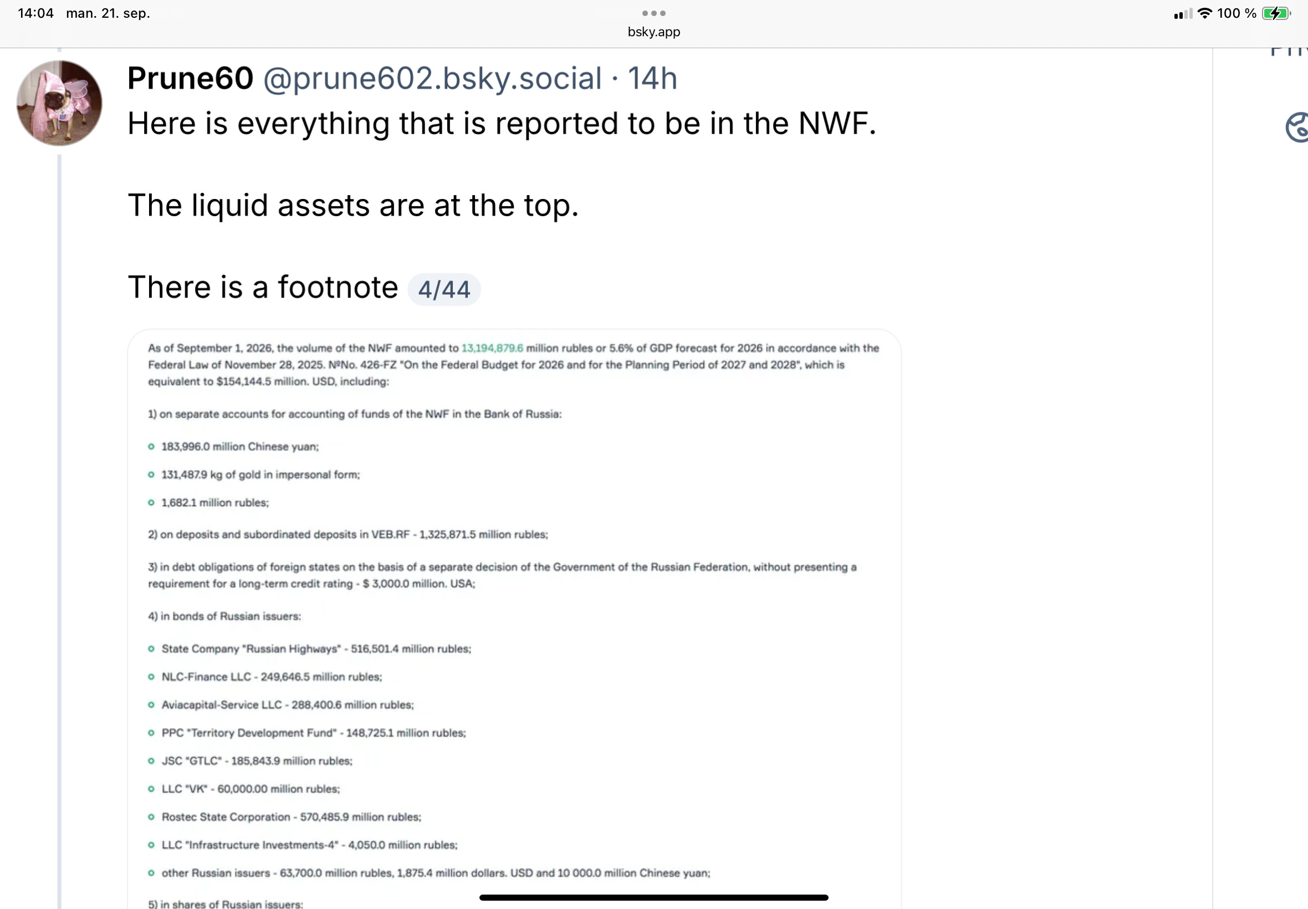The height and width of the screenshot is (909, 1308).
Task: Click the green 13,194,879.6 figure in the image
Action: (492, 348)
